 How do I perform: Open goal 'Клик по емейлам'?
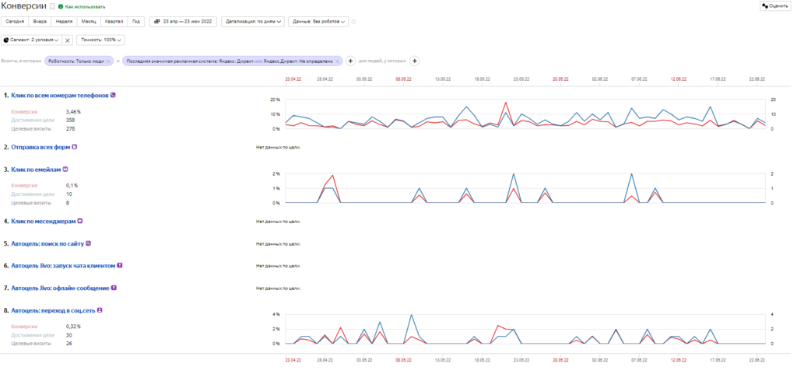click(x=36, y=170)
